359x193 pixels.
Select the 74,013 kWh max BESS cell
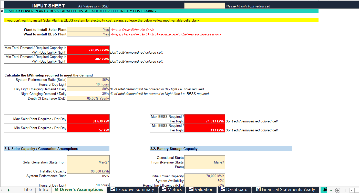tap(204, 119)
